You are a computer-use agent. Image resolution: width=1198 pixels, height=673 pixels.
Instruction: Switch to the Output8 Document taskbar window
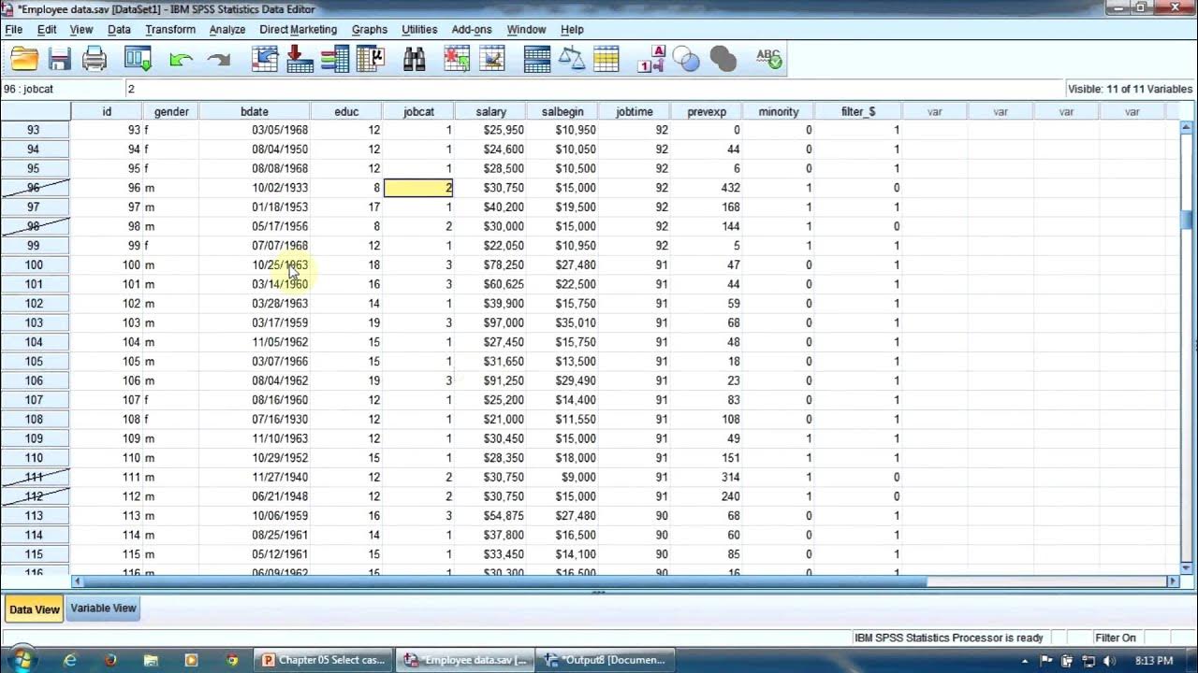(605, 660)
